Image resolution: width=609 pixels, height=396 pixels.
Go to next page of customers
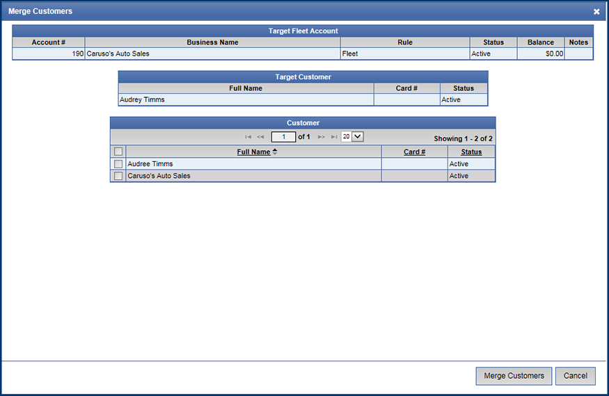tap(322, 137)
